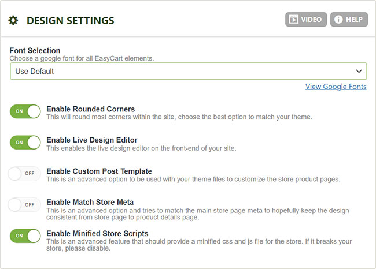Click the Enable Minified Store Scripts label
The width and height of the screenshot is (376, 269).
(97, 233)
